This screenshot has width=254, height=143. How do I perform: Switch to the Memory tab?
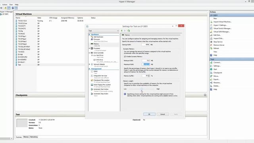(26, 137)
